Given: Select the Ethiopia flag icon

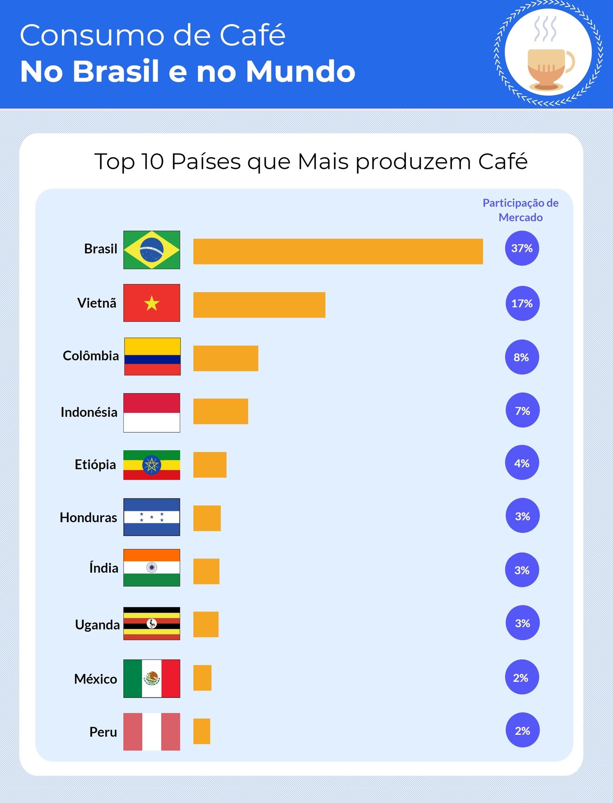Looking at the screenshot, I should coord(152,465).
